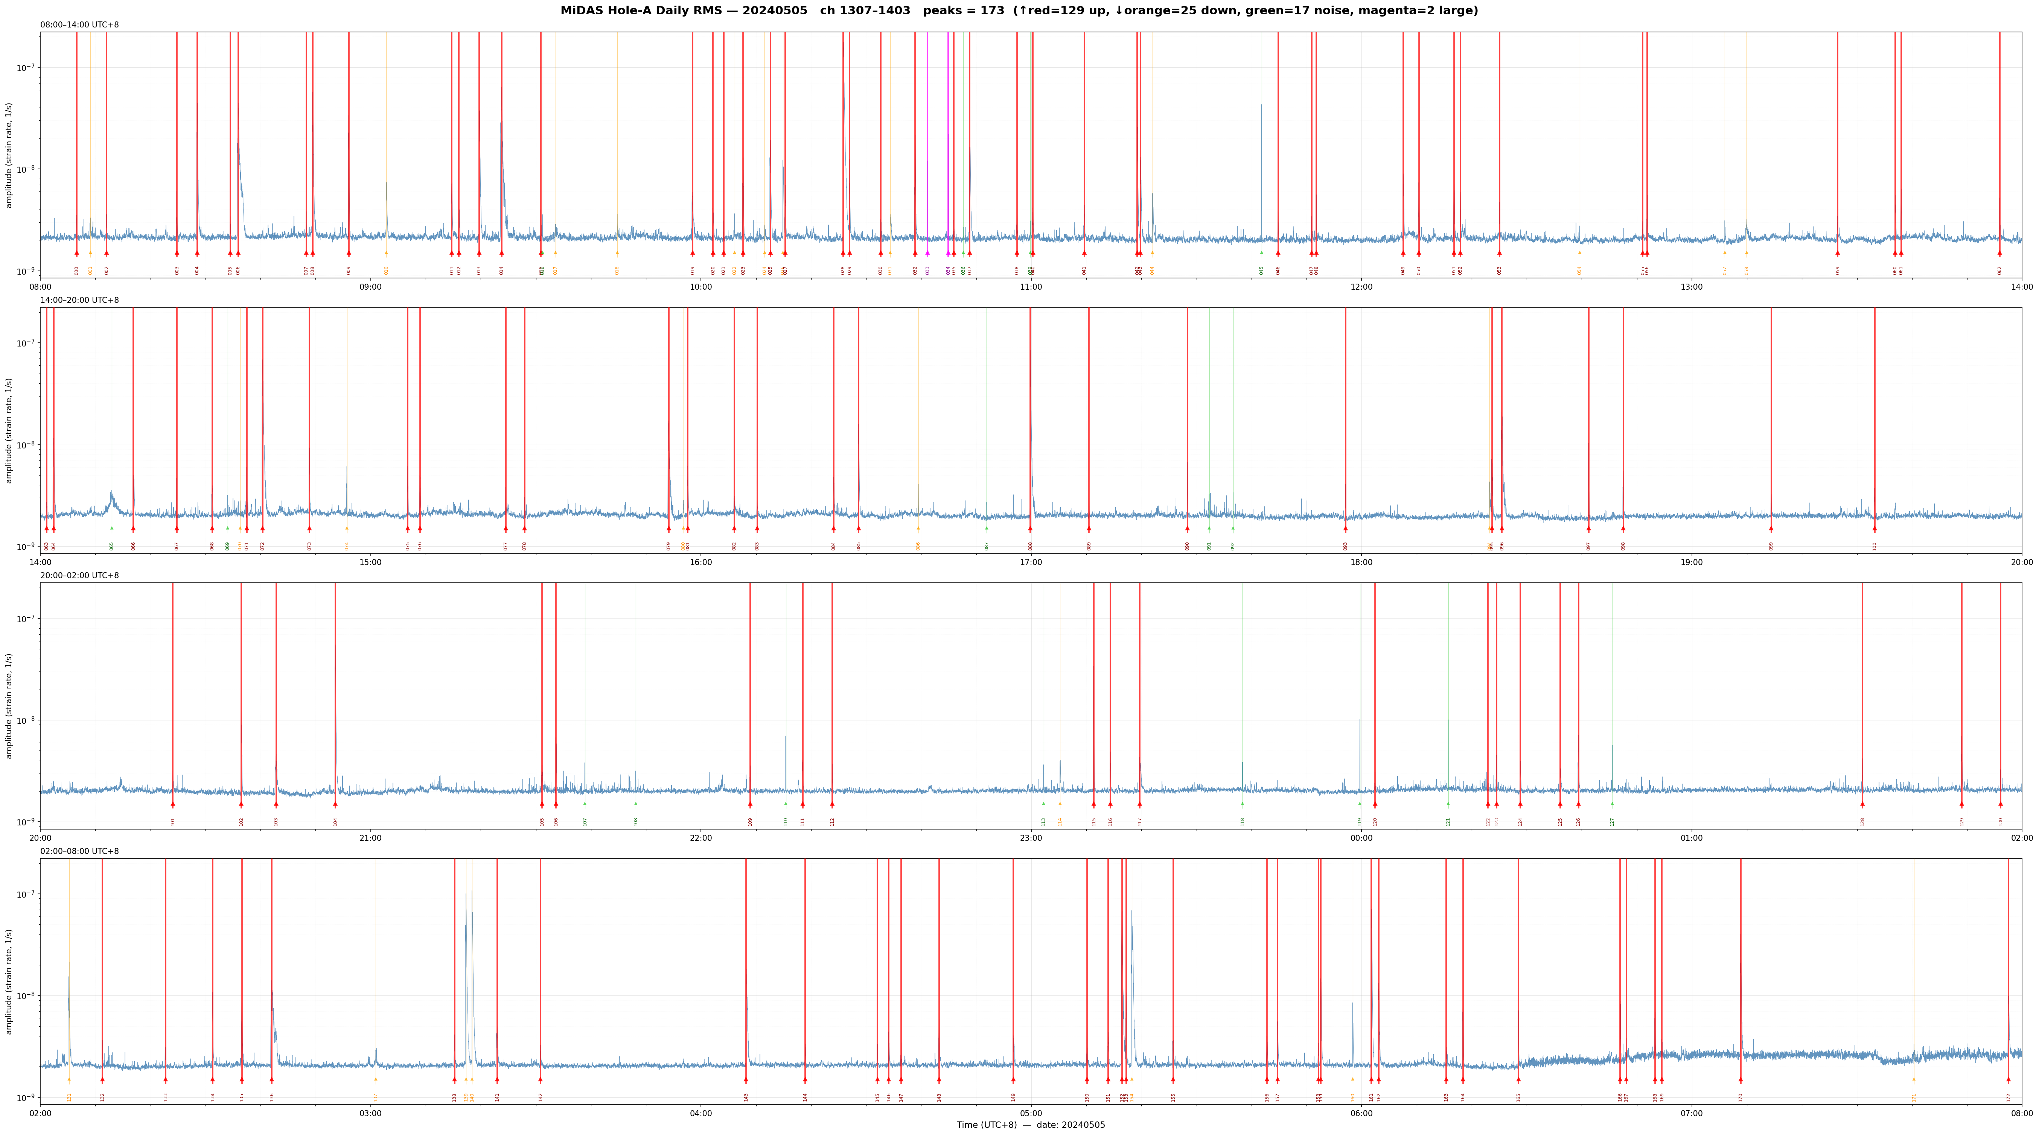Image resolution: width=2039 pixels, height=1135 pixels.
Task: Click the 04:00 time tick label
Action: [700, 1114]
